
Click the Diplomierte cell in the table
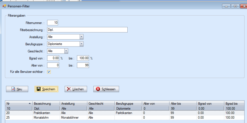pyautogui.click(x=128, y=109)
